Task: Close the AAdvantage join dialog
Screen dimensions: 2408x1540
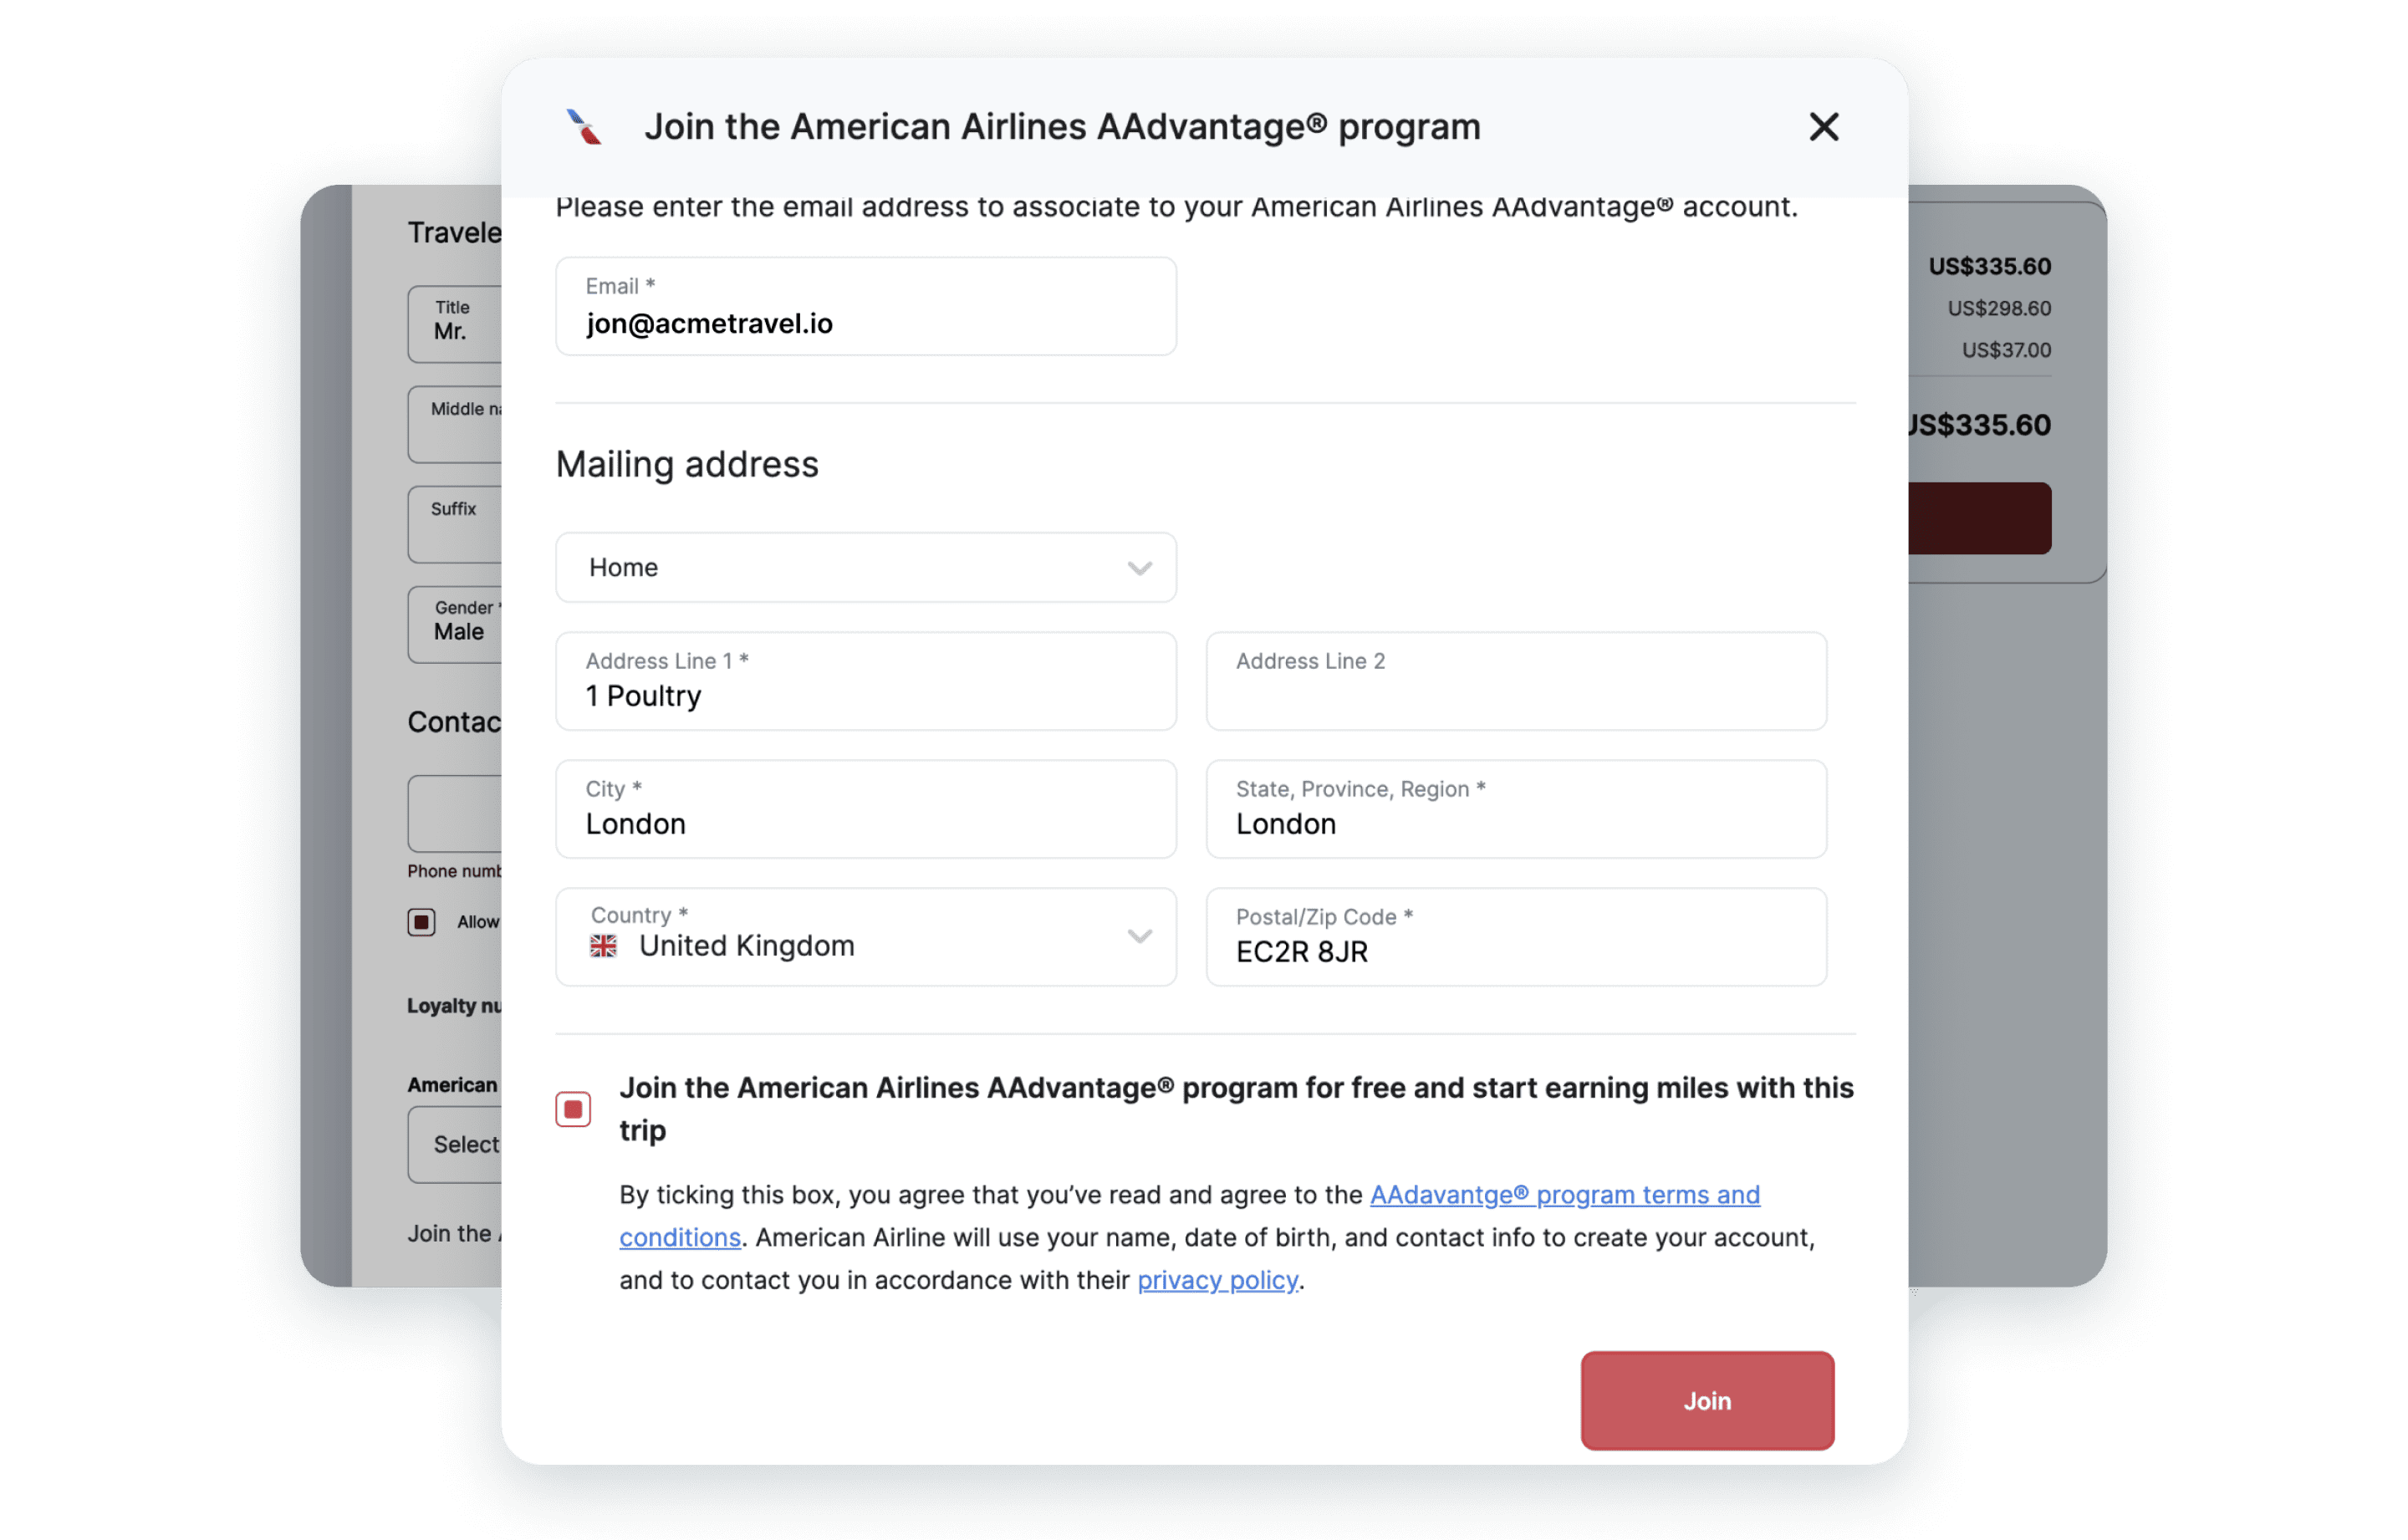Action: click(x=1823, y=127)
